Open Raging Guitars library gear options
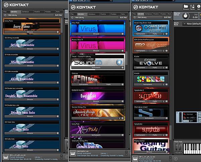This screenshot has width=201, height=162. pyautogui.click(x=166, y=152)
